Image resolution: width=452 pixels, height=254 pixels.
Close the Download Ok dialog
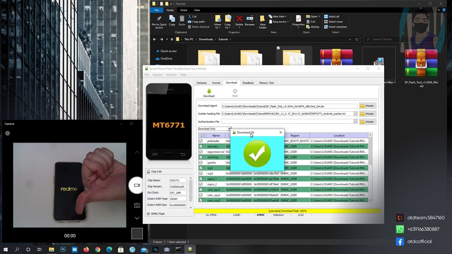tap(281, 132)
